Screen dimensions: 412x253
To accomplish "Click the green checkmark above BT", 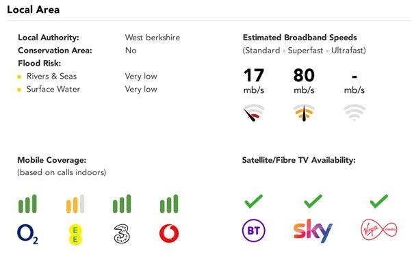I will pos(253,201).
